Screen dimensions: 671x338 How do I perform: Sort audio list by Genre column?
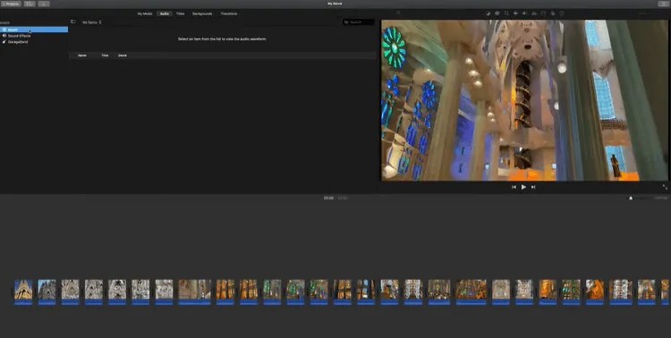(x=123, y=55)
